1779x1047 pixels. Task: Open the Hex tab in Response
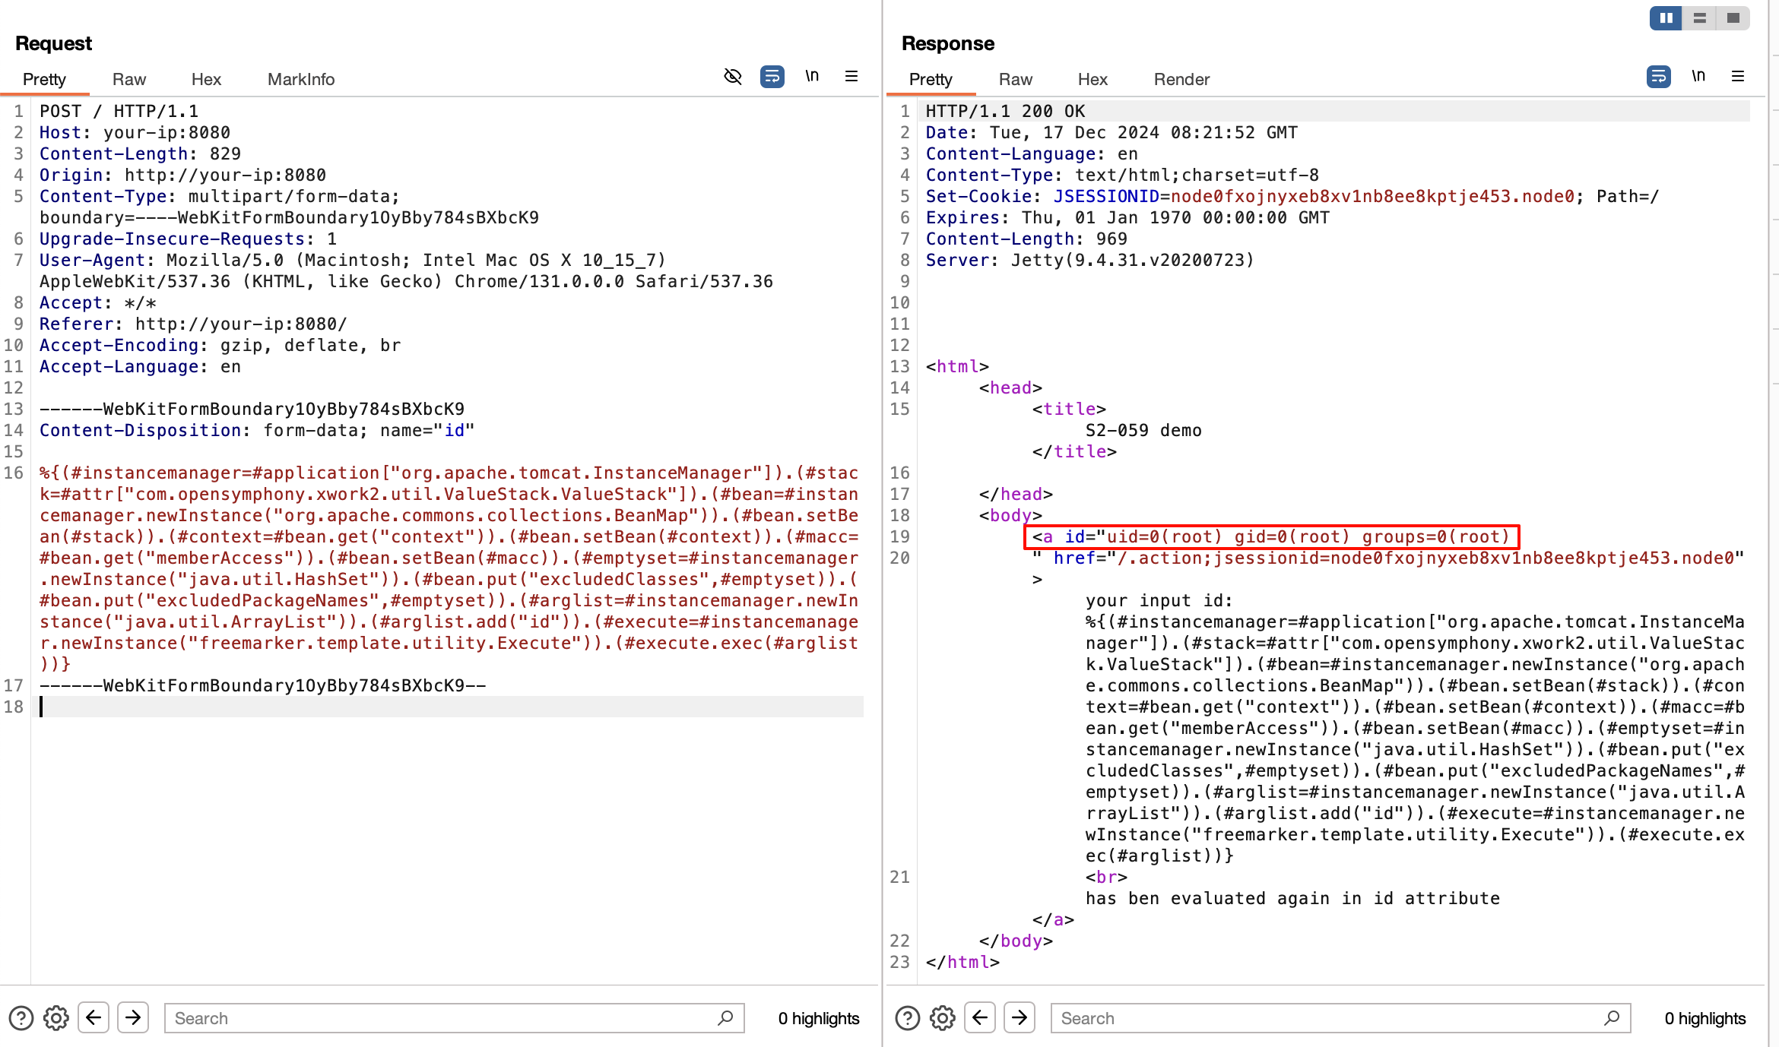point(1092,79)
